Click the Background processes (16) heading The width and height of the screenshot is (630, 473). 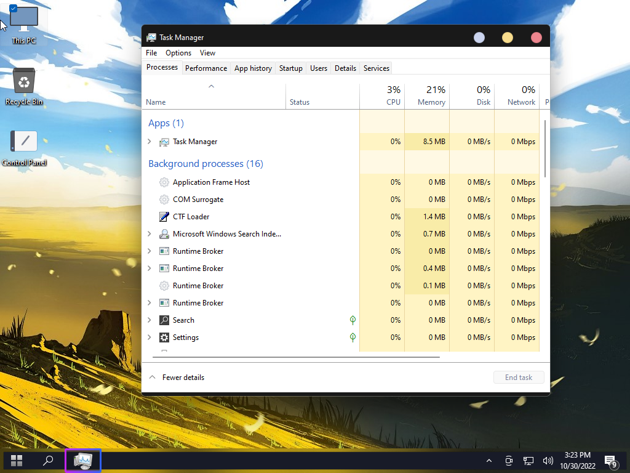[x=205, y=164]
